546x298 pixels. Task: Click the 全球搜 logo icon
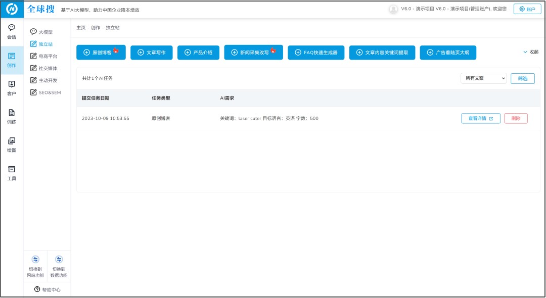point(12,9)
